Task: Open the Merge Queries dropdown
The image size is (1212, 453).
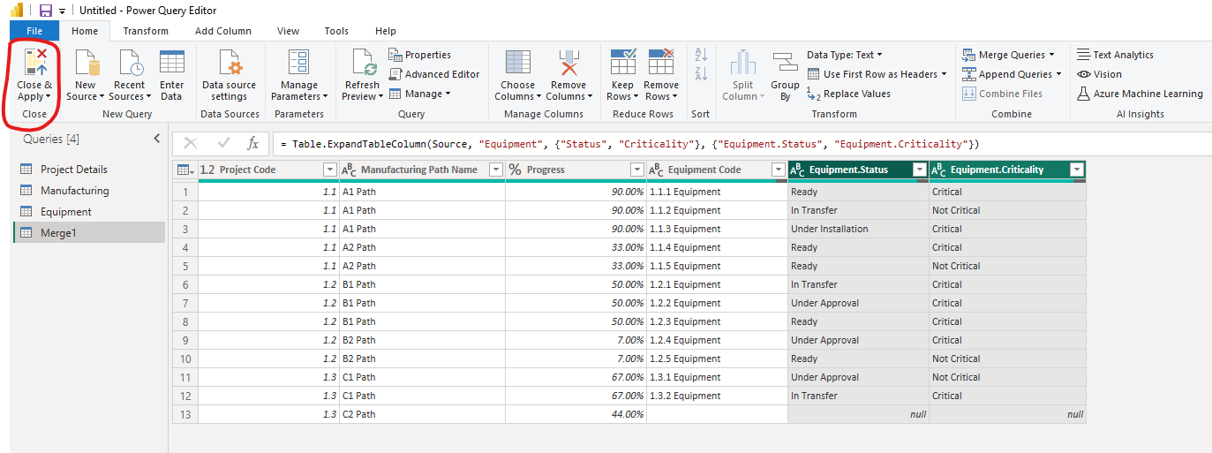Action: [x=1050, y=55]
